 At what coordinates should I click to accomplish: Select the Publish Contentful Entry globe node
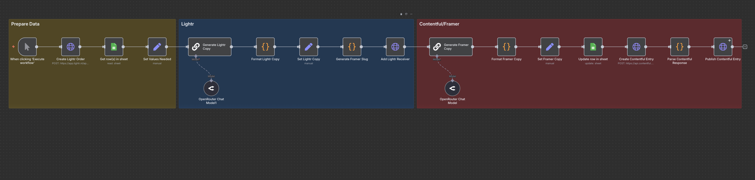[723, 47]
